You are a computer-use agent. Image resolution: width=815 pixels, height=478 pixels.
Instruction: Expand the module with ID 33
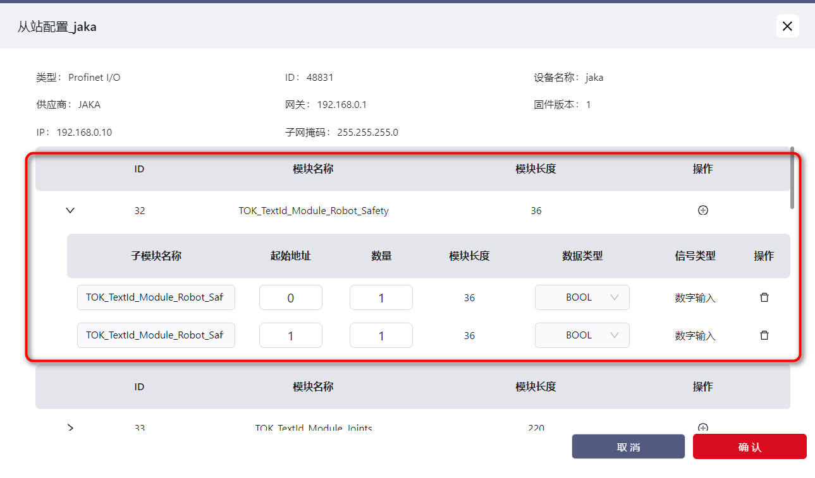[x=70, y=427]
